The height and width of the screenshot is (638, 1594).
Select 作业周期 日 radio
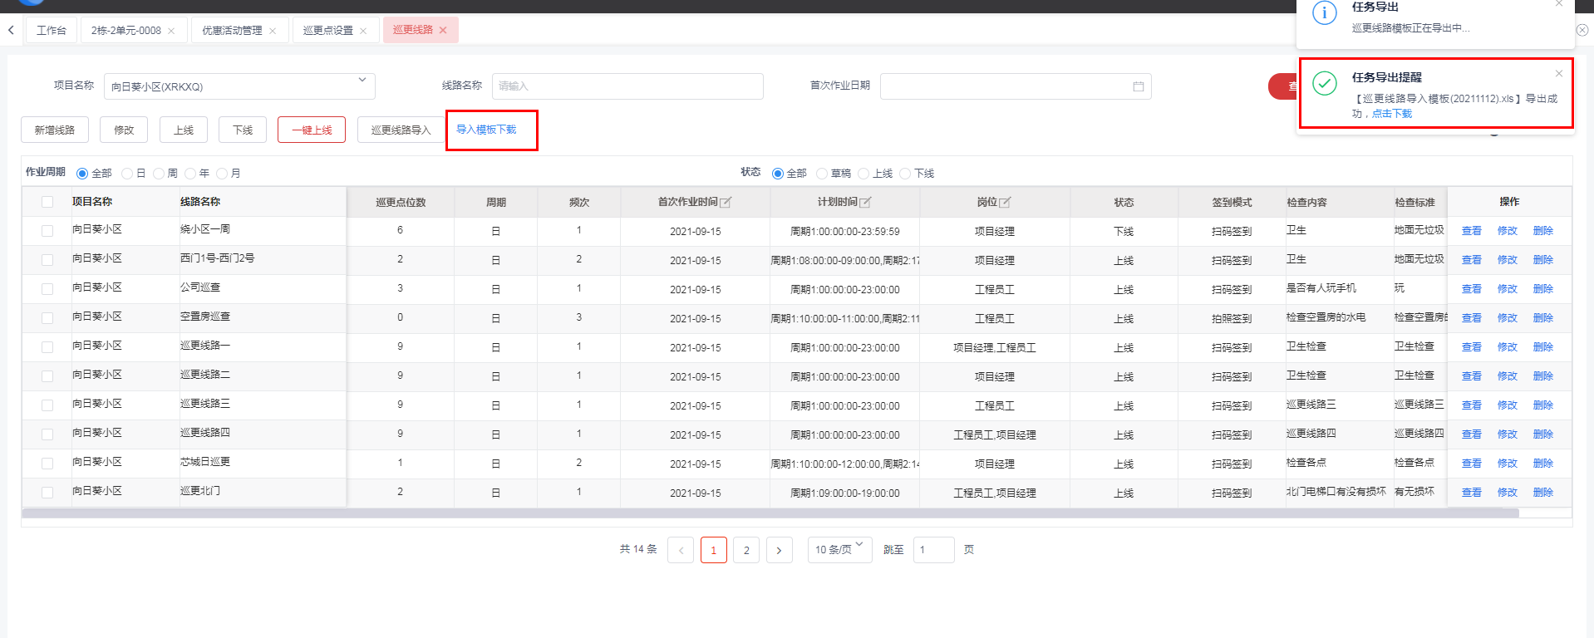(x=127, y=174)
